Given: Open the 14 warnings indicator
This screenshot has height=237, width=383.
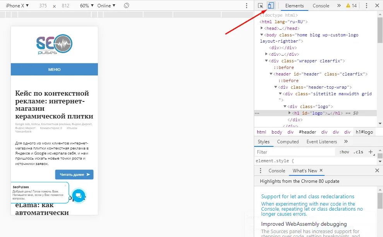Looking at the screenshot, I should 352,6.
